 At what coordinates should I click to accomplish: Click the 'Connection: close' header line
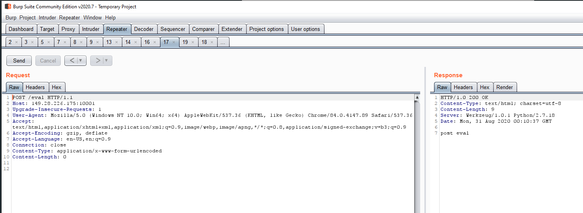(x=39, y=145)
